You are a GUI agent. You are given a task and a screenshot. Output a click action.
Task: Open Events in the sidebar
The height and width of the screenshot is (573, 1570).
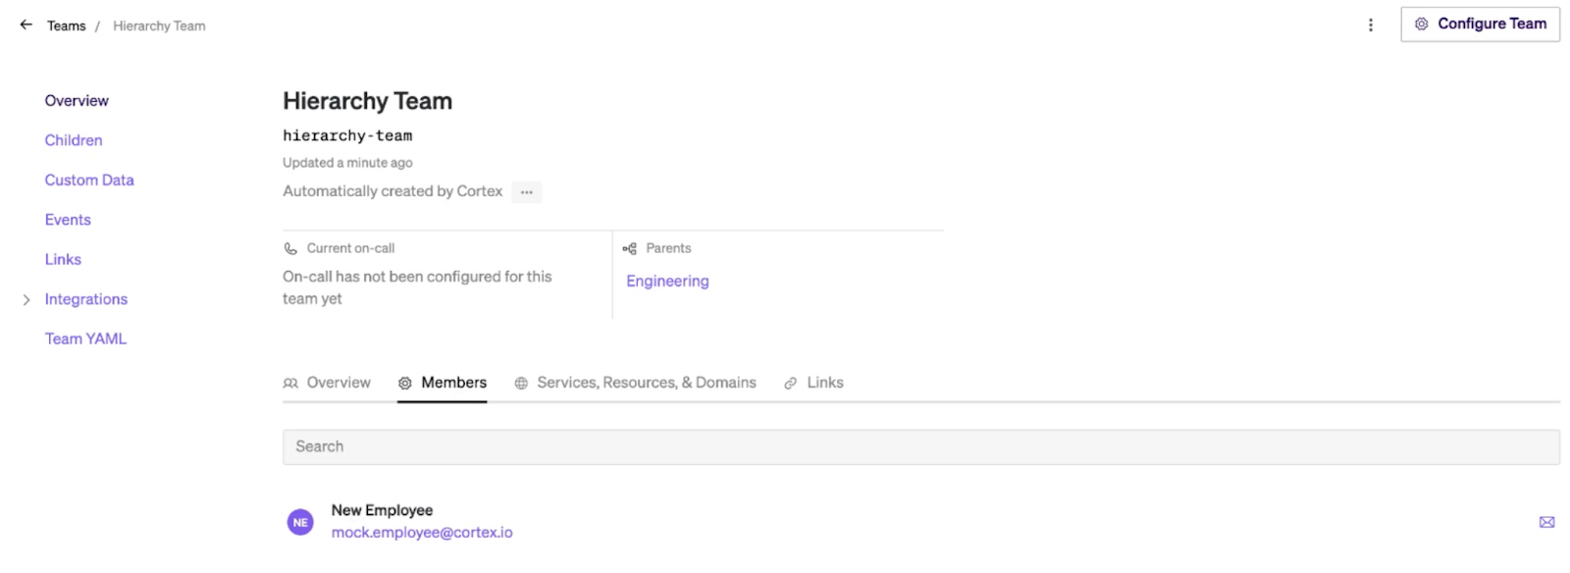(68, 220)
